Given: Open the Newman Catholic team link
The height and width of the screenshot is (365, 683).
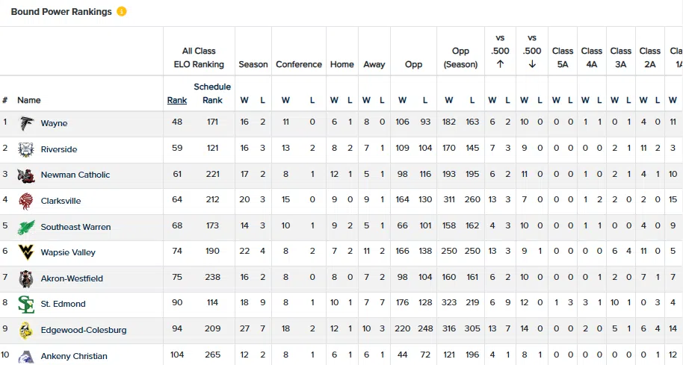Looking at the screenshot, I should click(x=75, y=175).
